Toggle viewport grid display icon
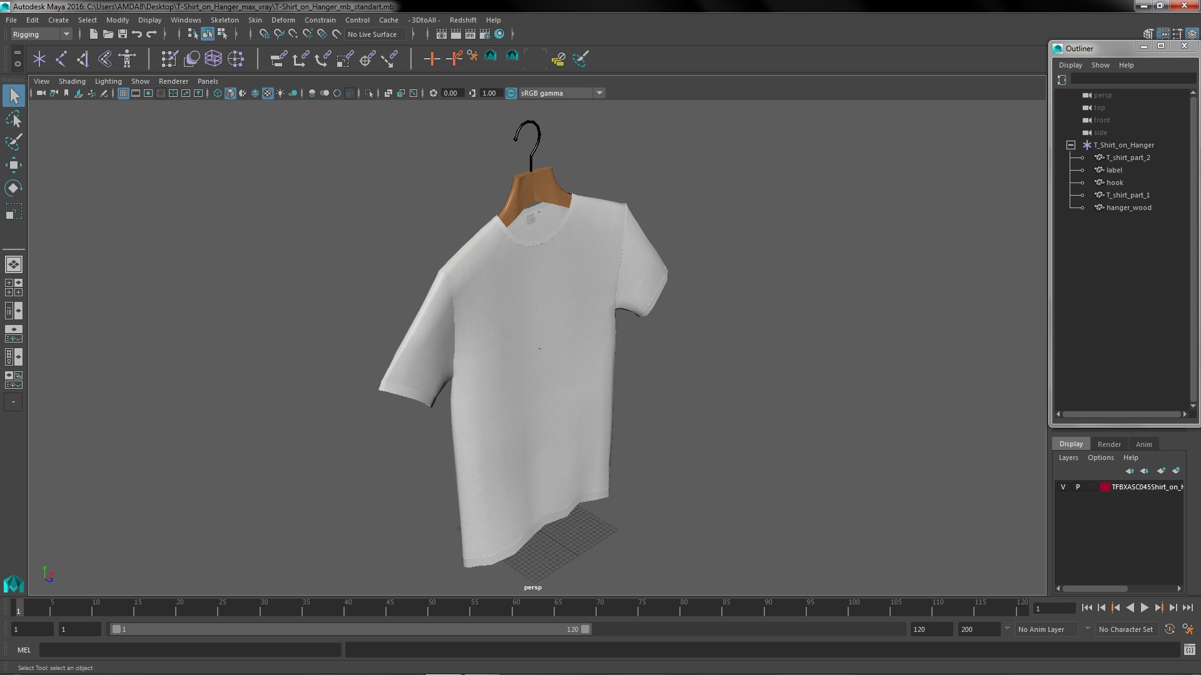The image size is (1201, 675). pos(123,93)
